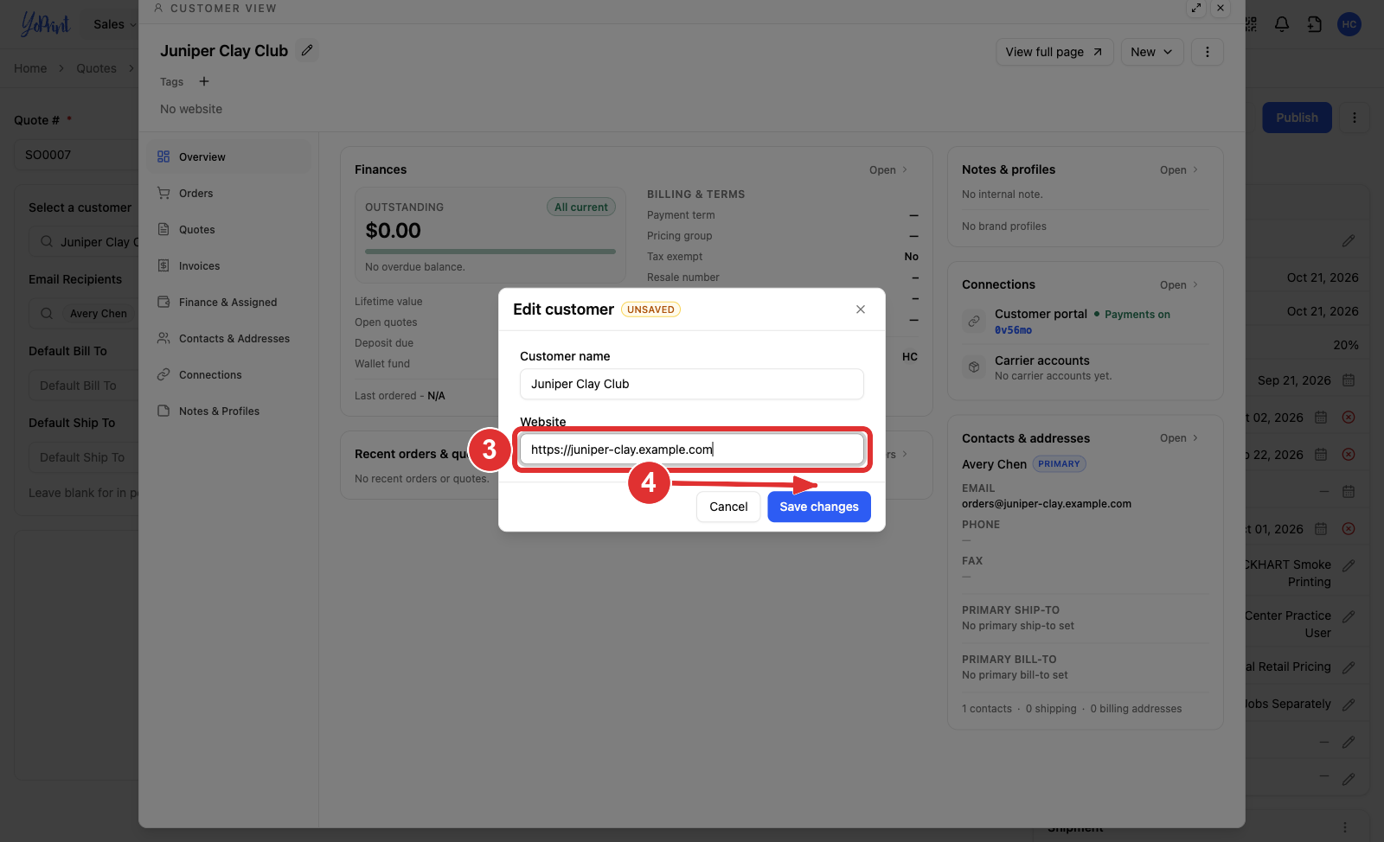
Task: Open the Notes & profiles card
Action: (1179, 170)
